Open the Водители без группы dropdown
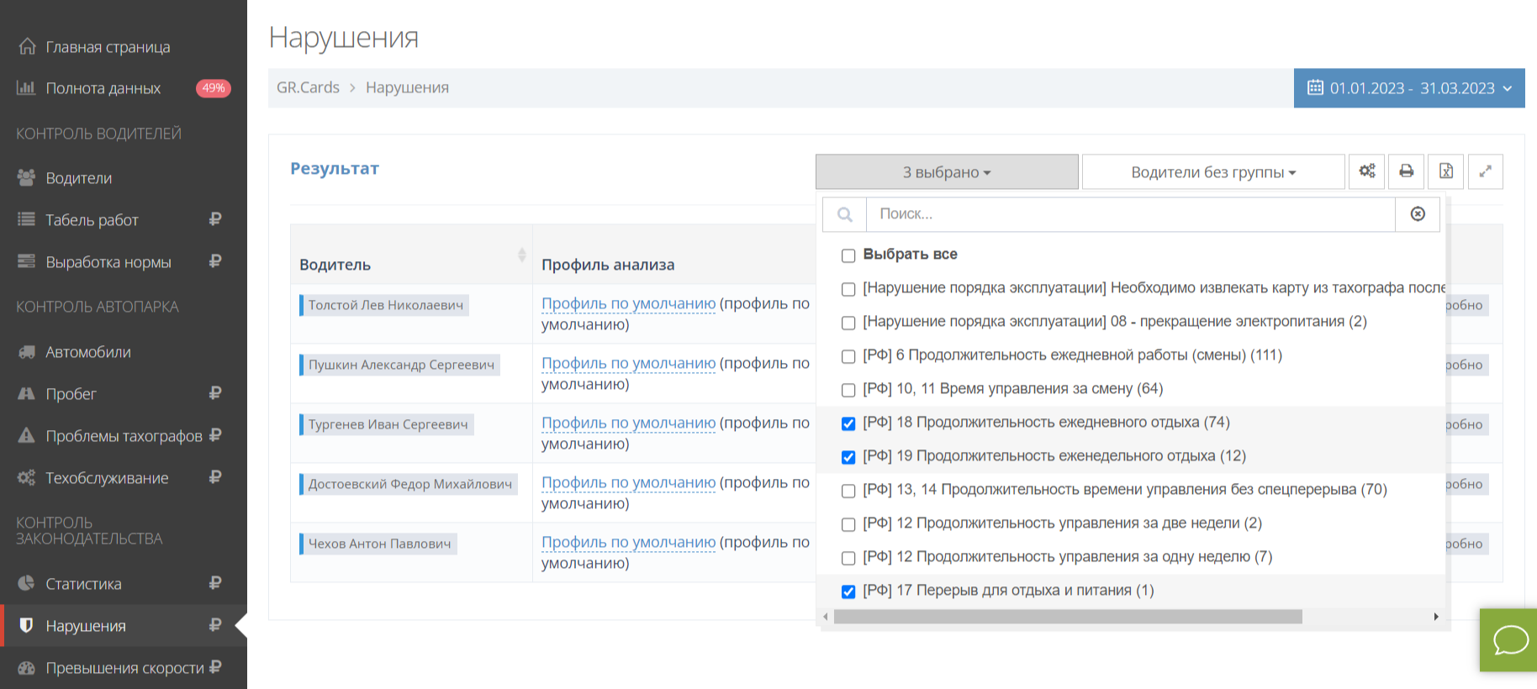The image size is (1537, 689). [x=1213, y=171]
